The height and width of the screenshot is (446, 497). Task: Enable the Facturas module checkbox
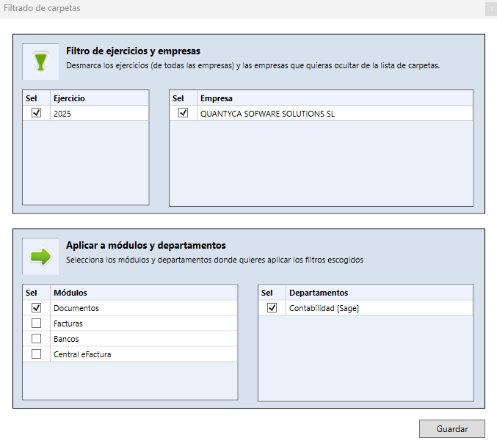click(x=37, y=323)
